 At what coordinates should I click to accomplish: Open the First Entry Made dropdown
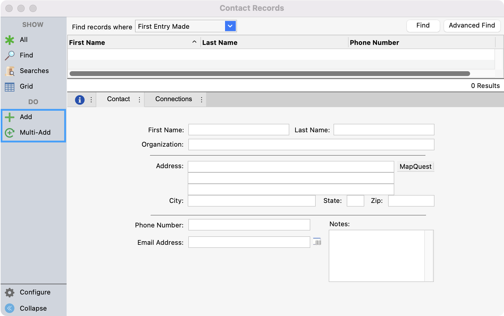(x=230, y=26)
